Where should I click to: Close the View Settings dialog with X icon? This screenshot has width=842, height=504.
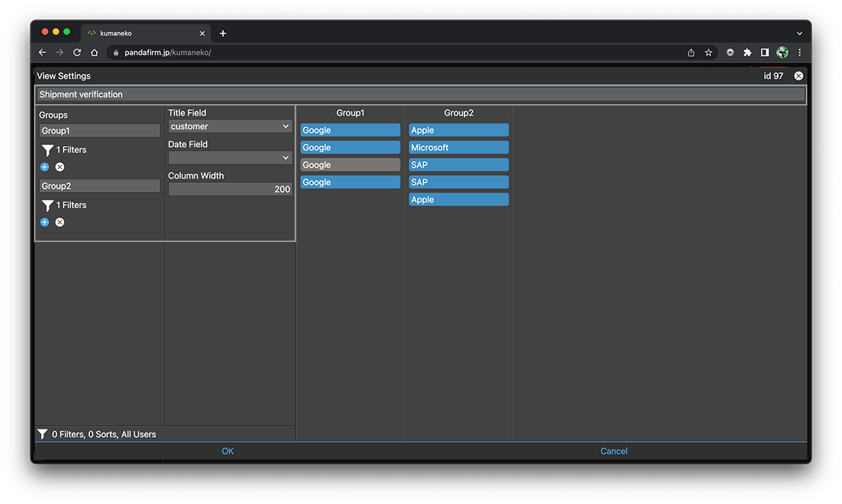(798, 76)
